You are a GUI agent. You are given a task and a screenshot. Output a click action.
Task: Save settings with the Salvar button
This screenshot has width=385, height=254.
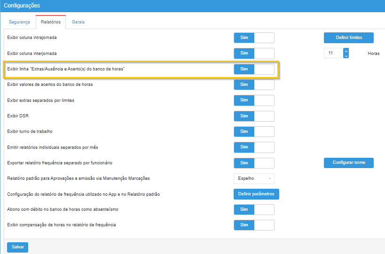[18, 247]
